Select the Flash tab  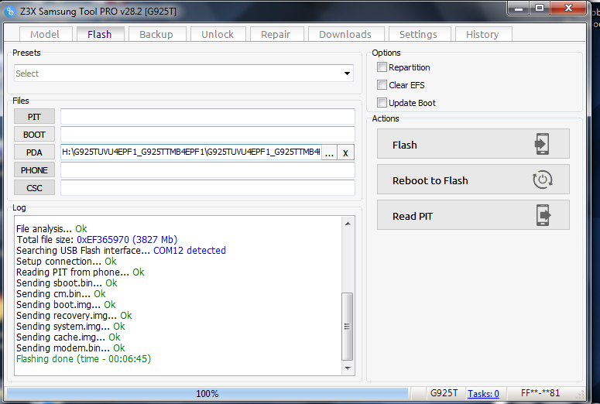pyautogui.click(x=100, y=34)
